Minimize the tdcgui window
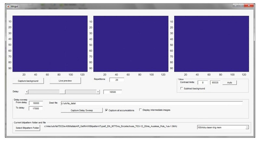This screenshot has height=141, width=260. point(235,5)
